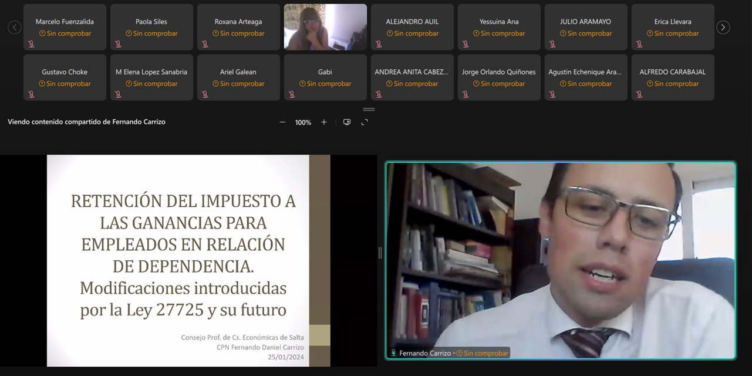Screen dimensions: 752x376
Task: Zoom in shared content with plus icon
Action: 323,122
